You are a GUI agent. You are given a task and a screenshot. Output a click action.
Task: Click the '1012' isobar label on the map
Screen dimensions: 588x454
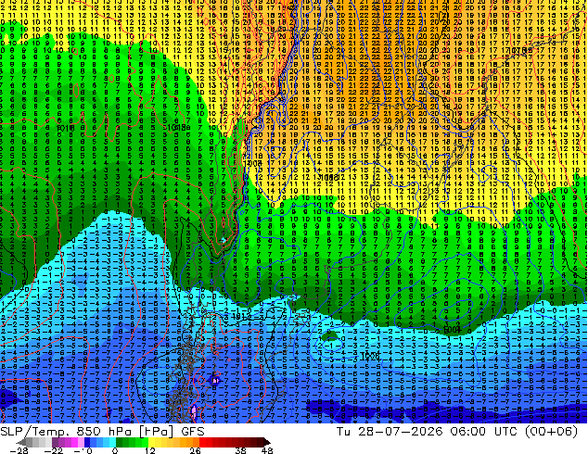pos(240,317)
